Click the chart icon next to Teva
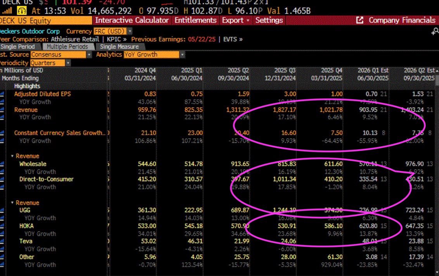439x276 pixels. (2, 242)
